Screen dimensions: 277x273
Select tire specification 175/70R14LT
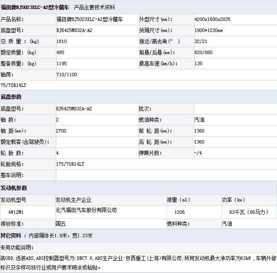click(70, 164)
